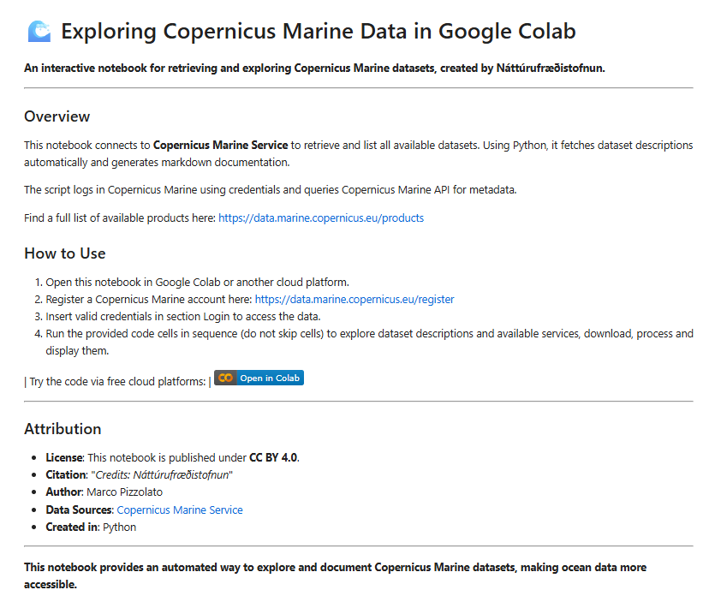Select the Attribution section heading

pyautogui.click(x=63, y=429)
